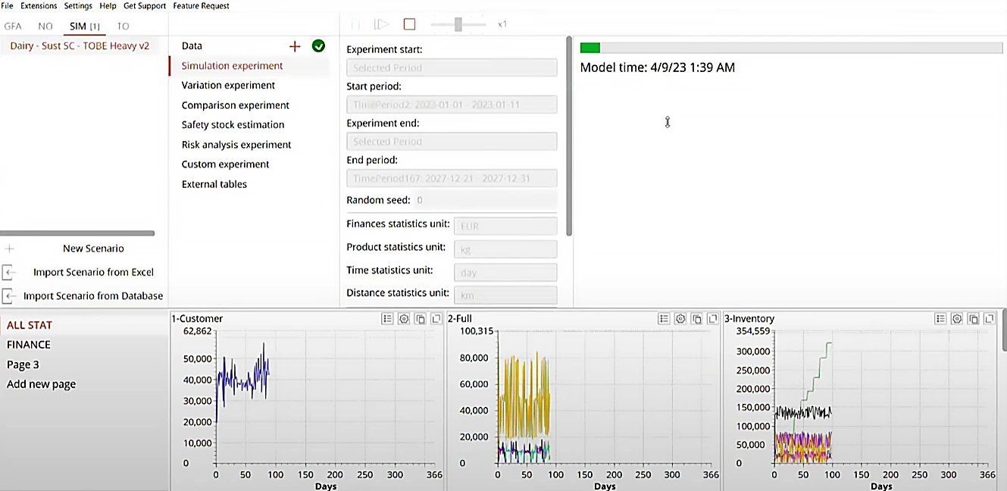Image resolution: width=1007 pixels, height=491 pixels.
Task: Maximize the 1-Customer chart panel
Action: (x=436, y=319)
